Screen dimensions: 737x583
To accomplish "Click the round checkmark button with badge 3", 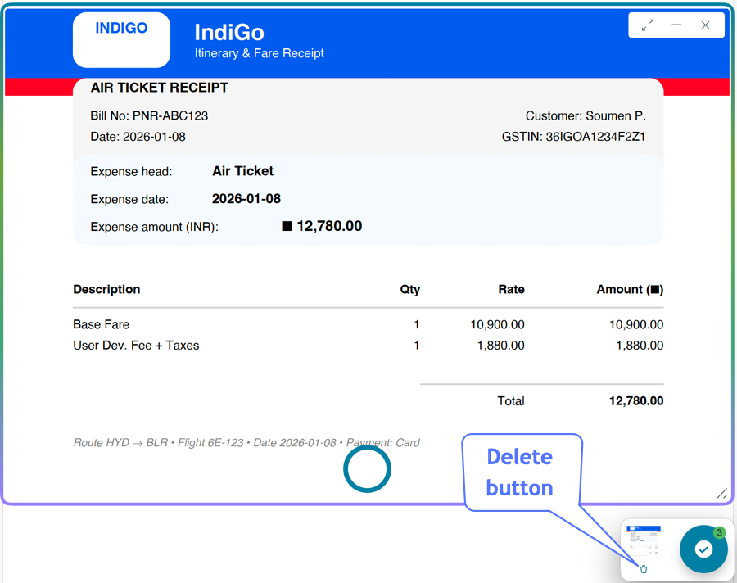I will pos(703,549).
